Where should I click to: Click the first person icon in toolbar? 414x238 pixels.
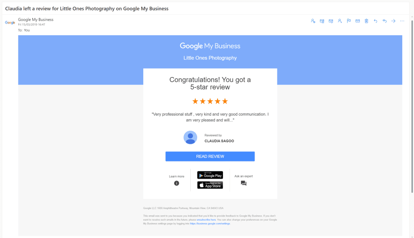[x=313, y=21]
